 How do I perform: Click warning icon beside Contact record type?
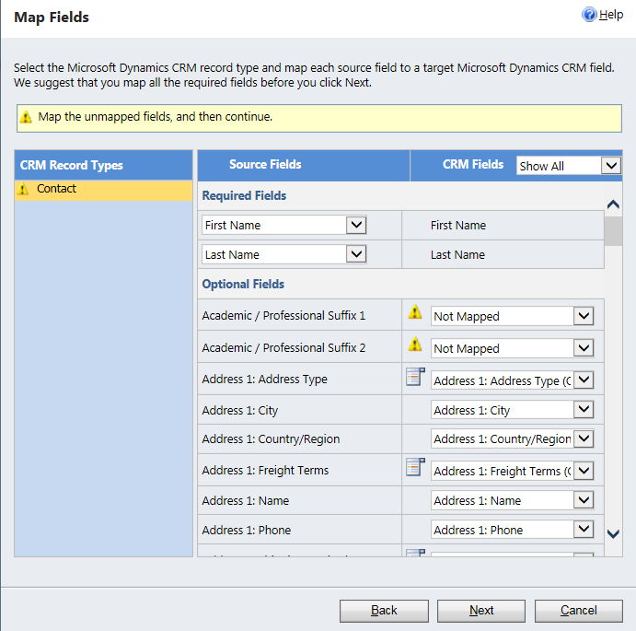tap(23, 189)
